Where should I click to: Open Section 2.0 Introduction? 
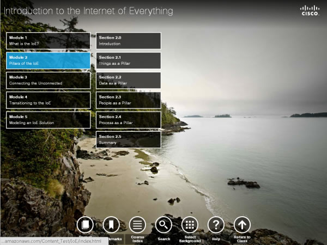(129, 41)
